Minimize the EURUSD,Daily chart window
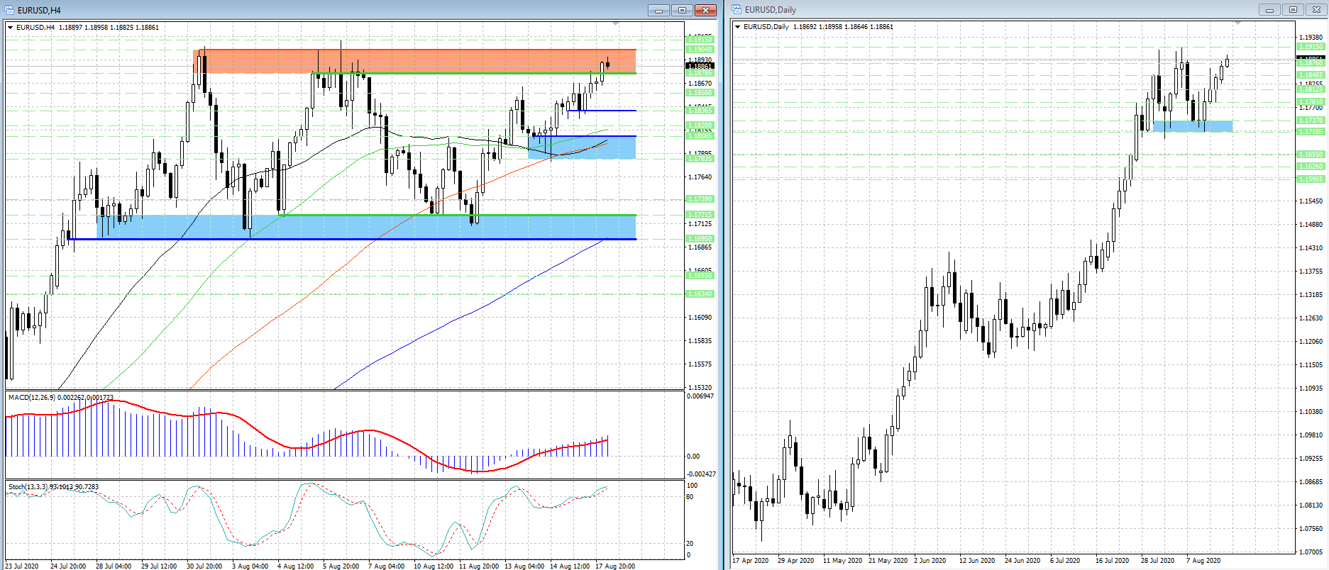Viewport: 1329px width, 570px height. point(1269,9)
